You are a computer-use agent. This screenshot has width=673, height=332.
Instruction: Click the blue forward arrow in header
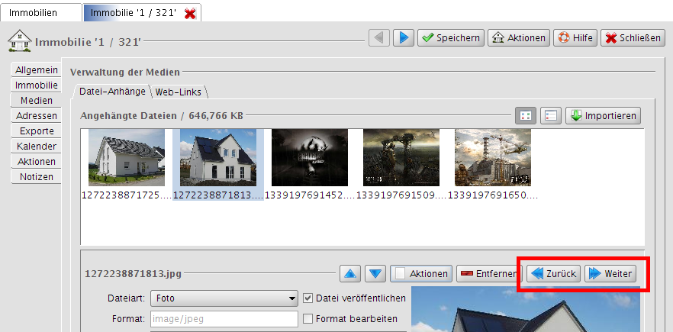pos(403,37)
